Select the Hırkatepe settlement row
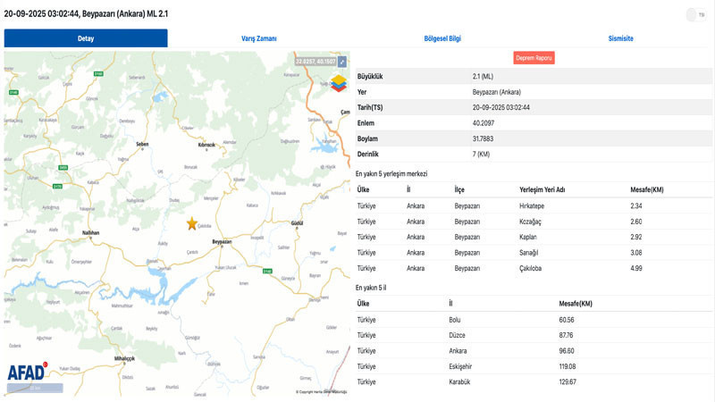Image resolution: width=715 pixels, height=402 pixels. 534,205
